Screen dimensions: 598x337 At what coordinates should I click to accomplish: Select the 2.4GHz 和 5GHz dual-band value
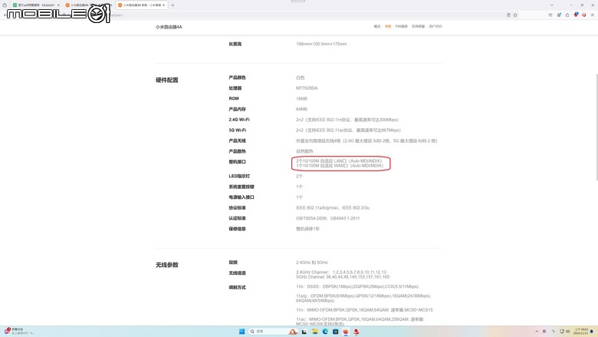pyautogui.click(x=311, y=263)
